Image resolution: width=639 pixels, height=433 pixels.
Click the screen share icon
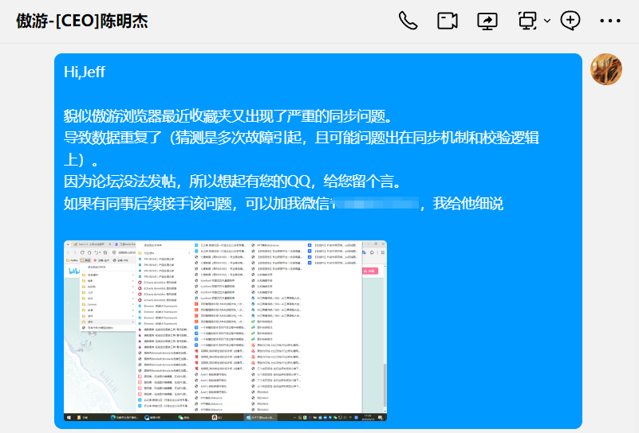tap(487, 21)
